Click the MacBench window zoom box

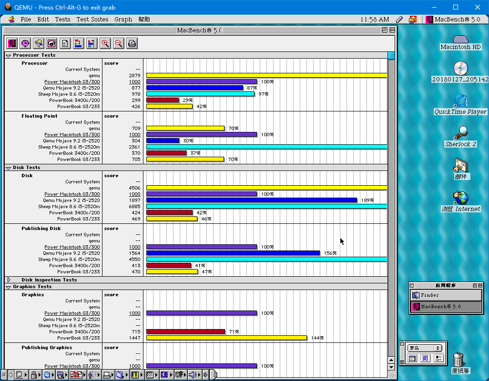point(385,30)
